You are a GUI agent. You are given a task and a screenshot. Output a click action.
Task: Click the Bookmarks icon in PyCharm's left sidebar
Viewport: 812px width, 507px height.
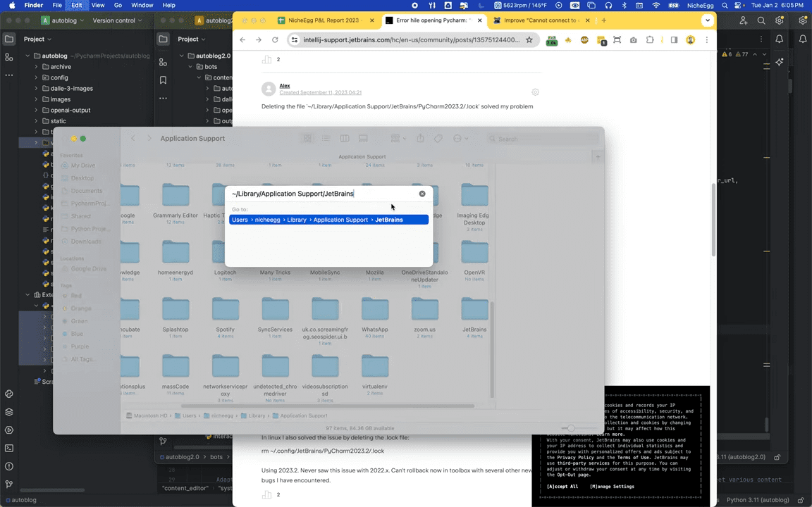click(x=163, y=80)
